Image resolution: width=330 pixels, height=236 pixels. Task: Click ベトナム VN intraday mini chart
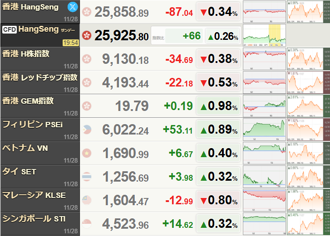pyautogui.click(x=264, y=153)
